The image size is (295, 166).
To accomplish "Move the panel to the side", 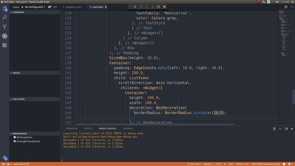I will pos(286,129).
